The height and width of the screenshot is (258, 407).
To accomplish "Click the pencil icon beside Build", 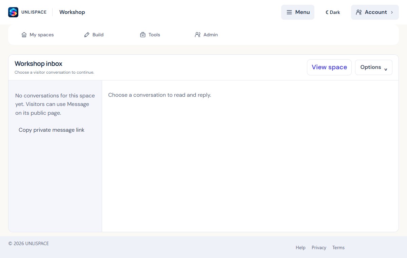I will pyautogui.click(x=87, y=35).
